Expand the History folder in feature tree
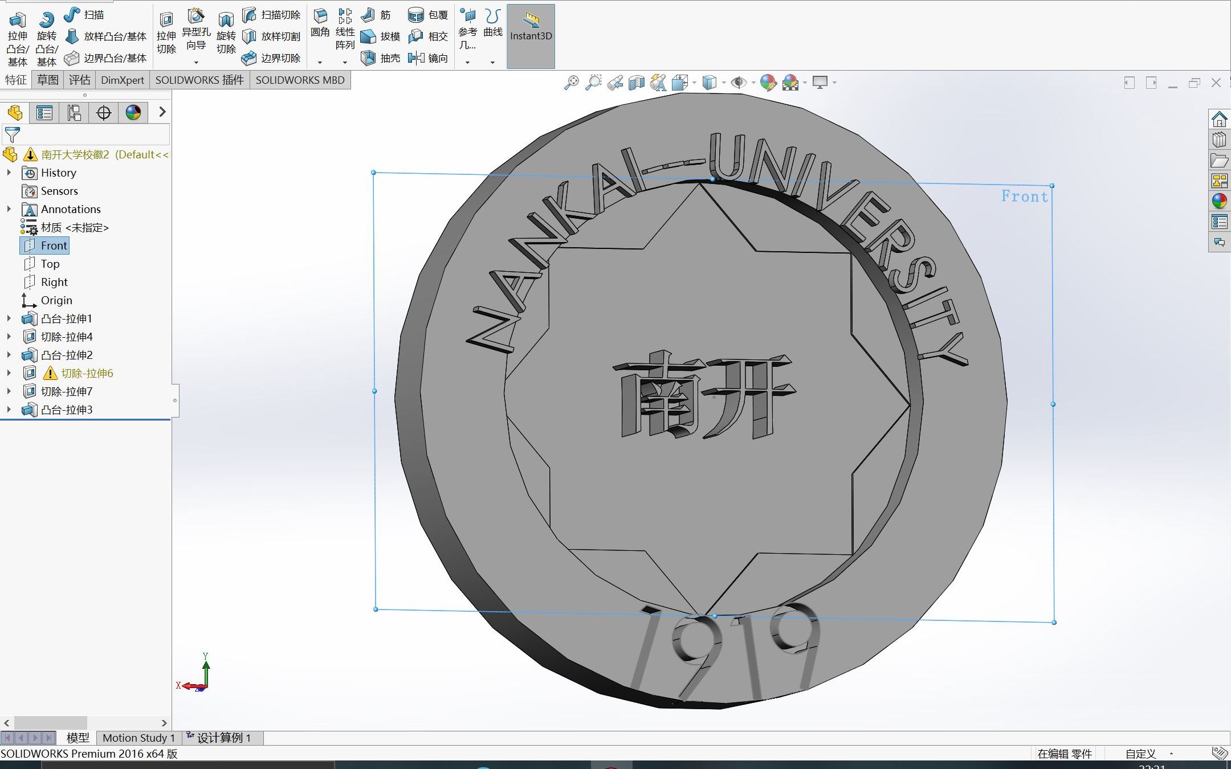 coord(9,173)
